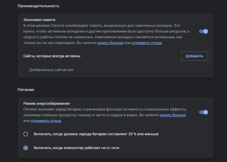Follow отправить отзыв link in Экономия памяти
227x162 pixels.
(x=147, y=43)
